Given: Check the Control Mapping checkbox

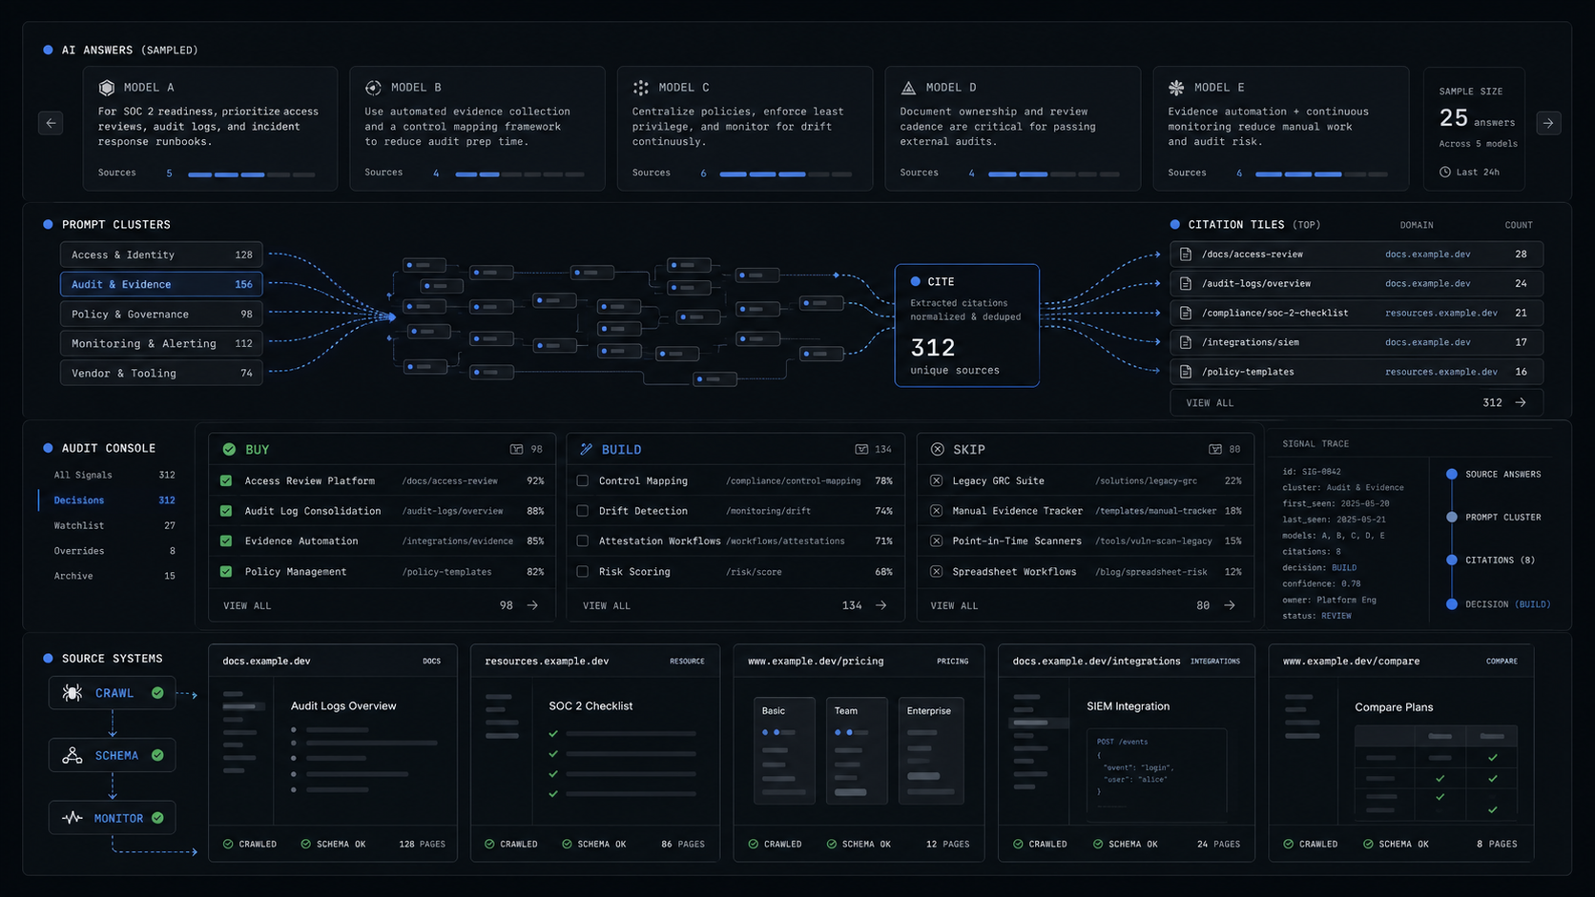Looking at the screenshot, I should [x=583, y=481].
